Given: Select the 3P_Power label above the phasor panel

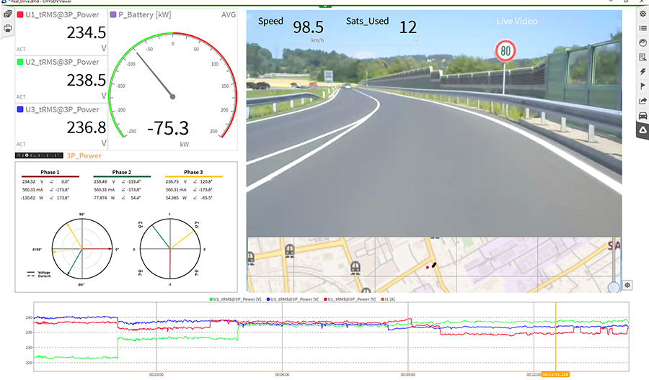Looking at the screenshot, I should (x=84, y=155).
